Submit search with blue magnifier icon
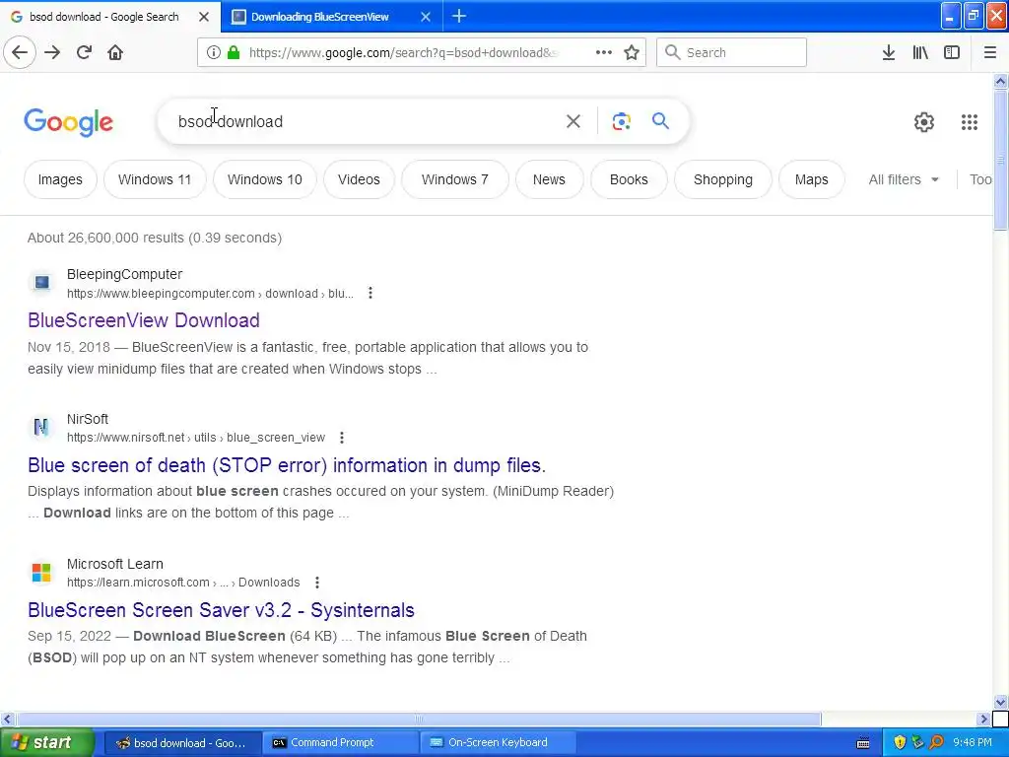 [x=660, y=120]
